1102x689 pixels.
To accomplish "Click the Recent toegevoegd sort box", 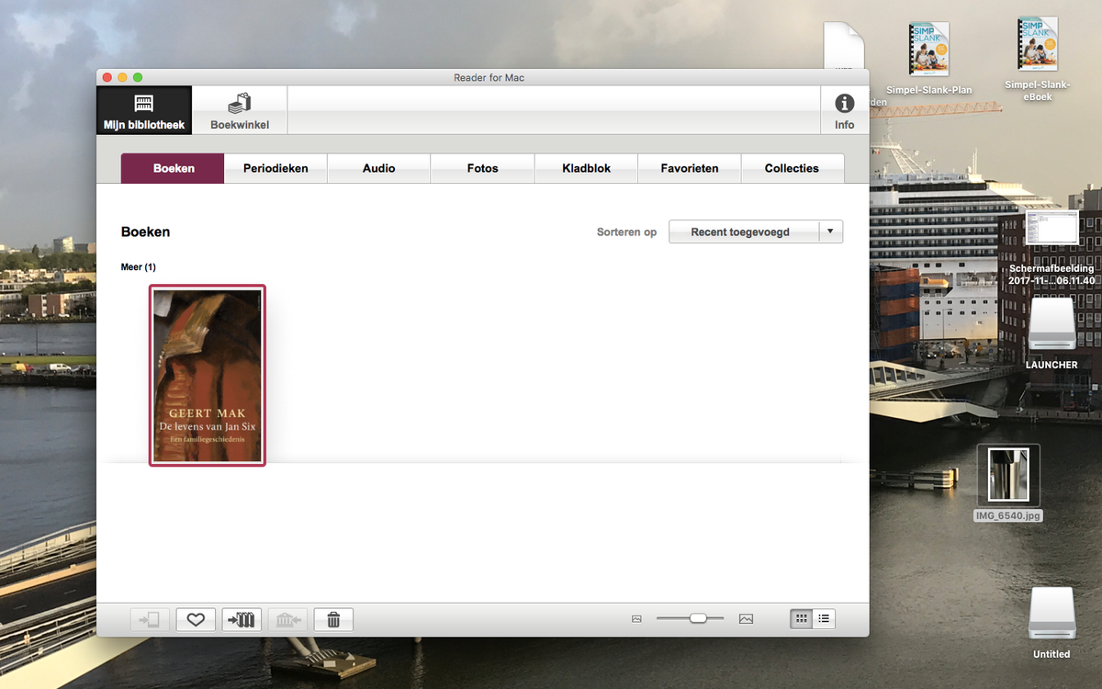I will click(x=740, y=232).
